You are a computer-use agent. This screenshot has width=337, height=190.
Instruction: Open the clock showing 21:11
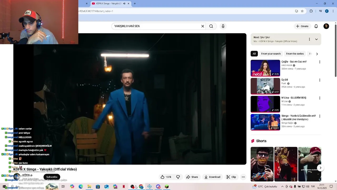322,187
